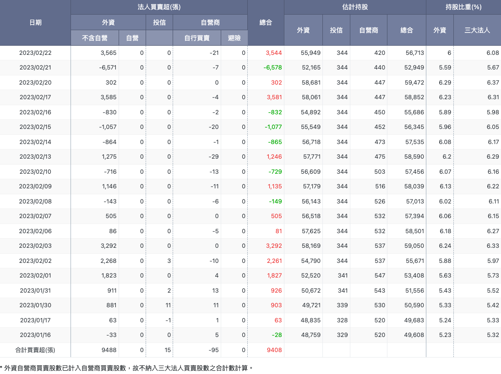Select the 2023/02/07 date cell
501x374 pixels.
pos(35,216)
